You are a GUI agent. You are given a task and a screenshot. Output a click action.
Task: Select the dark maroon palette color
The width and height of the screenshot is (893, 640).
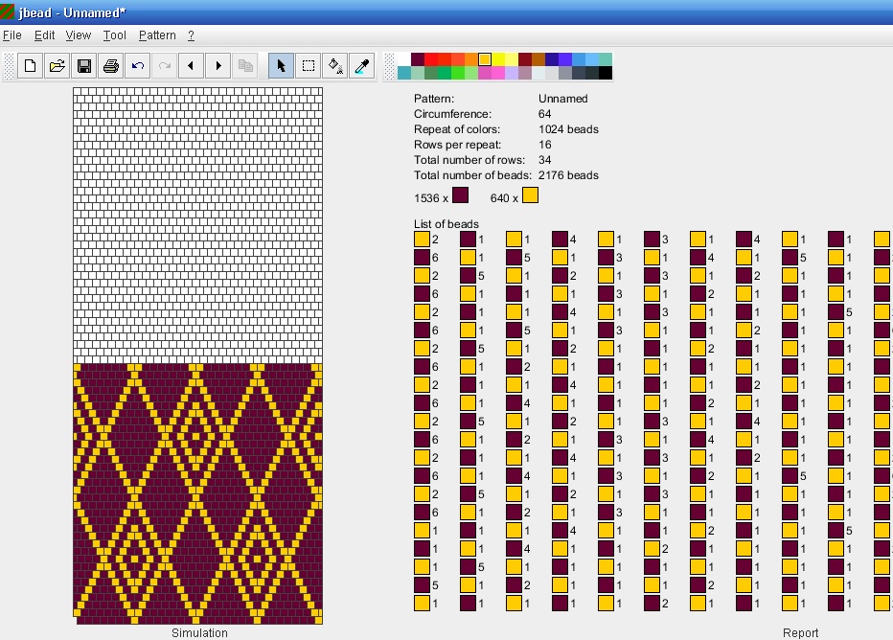coord(418,59)
